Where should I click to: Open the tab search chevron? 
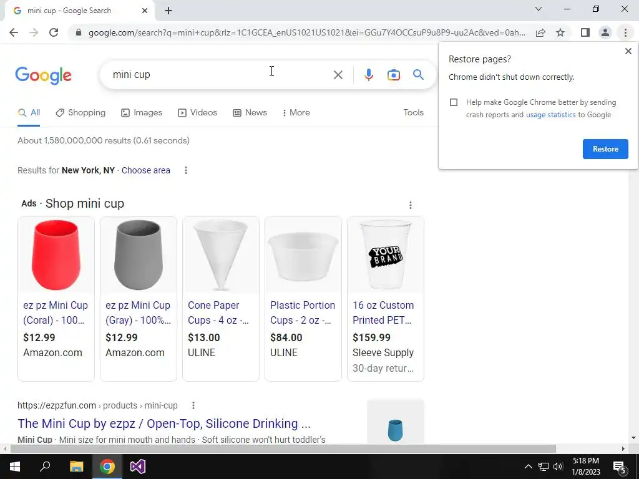[x=539, y=9]
